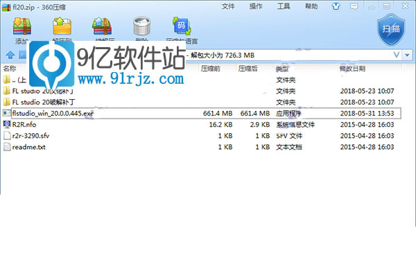Open the feedback speech-bubble icon
This screenshot has height=273, width=416.
pos(354,6)
